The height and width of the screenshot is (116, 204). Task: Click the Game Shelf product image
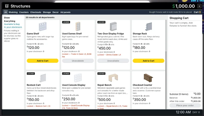(43, 27)
